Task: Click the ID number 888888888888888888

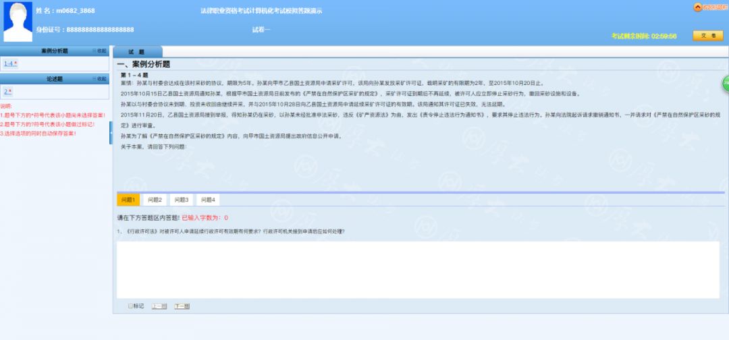Action: click(x=100, y=30)
